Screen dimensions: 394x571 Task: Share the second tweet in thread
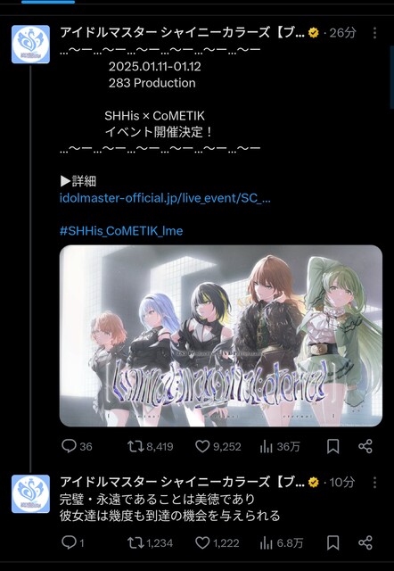tap(365, 543)
